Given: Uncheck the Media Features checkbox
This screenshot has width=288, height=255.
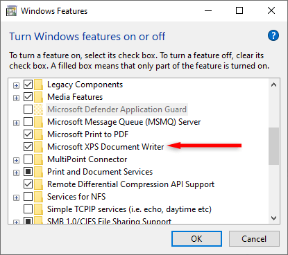Looking at the screenshot, I should 28,97.
